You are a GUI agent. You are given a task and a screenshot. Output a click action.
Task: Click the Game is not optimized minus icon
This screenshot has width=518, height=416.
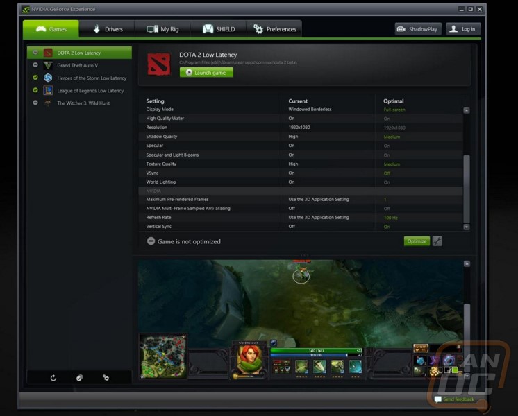tap(151, 241)
